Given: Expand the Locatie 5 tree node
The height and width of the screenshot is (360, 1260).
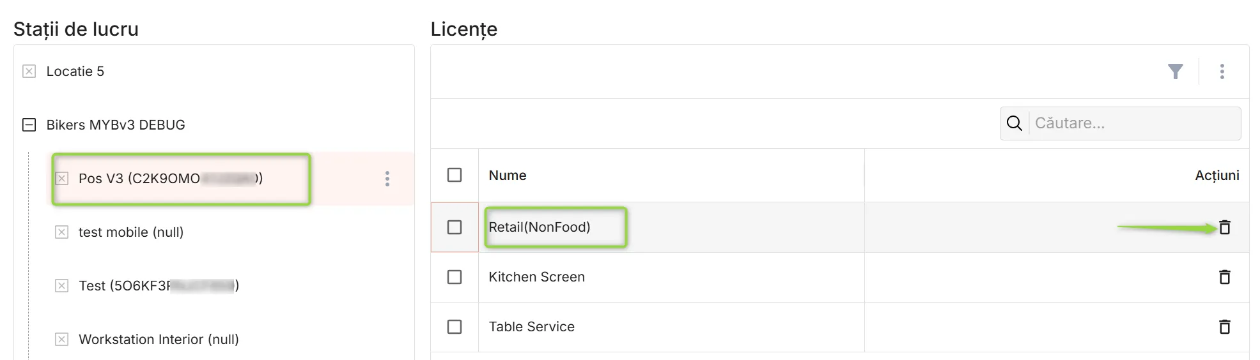Looking at the screenshot, I should pyautogui.click(x=29, y=71).
